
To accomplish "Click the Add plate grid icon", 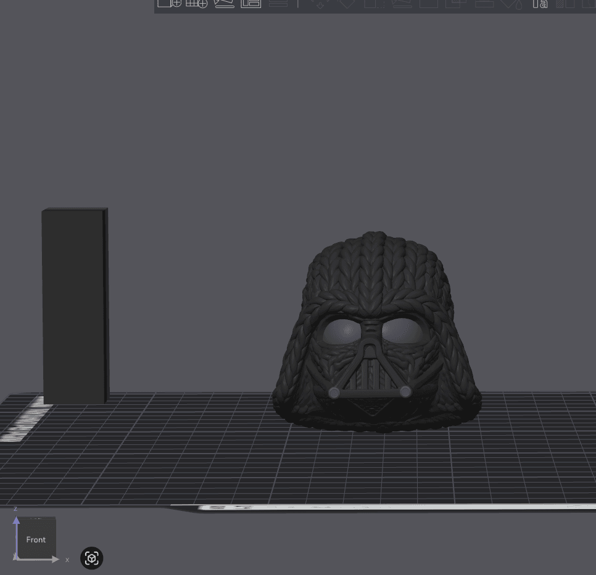I will pos(197,3).
